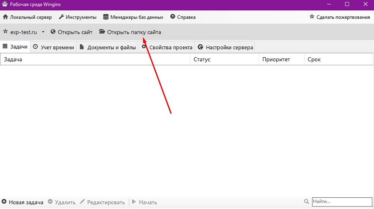374x209 pixels.
Task: Minimize the Winginx window
Action: (329, 4)
